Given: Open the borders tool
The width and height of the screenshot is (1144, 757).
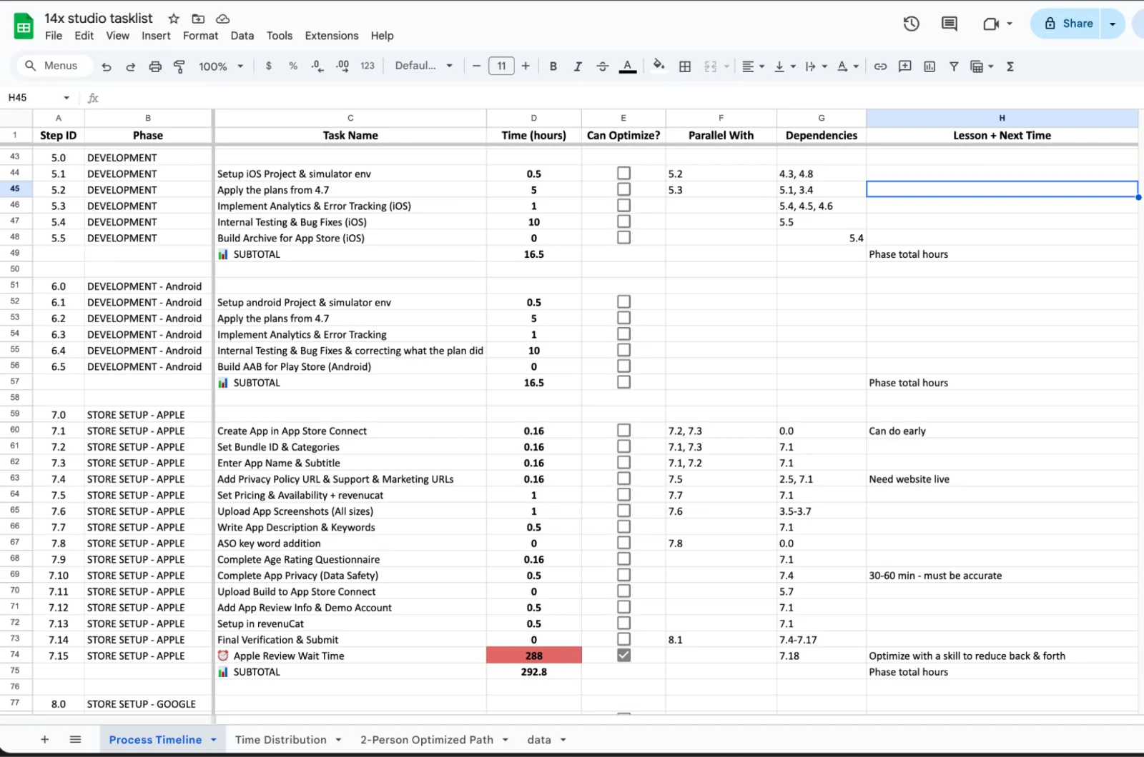Looking at the screenshot, I should [685, 66].
